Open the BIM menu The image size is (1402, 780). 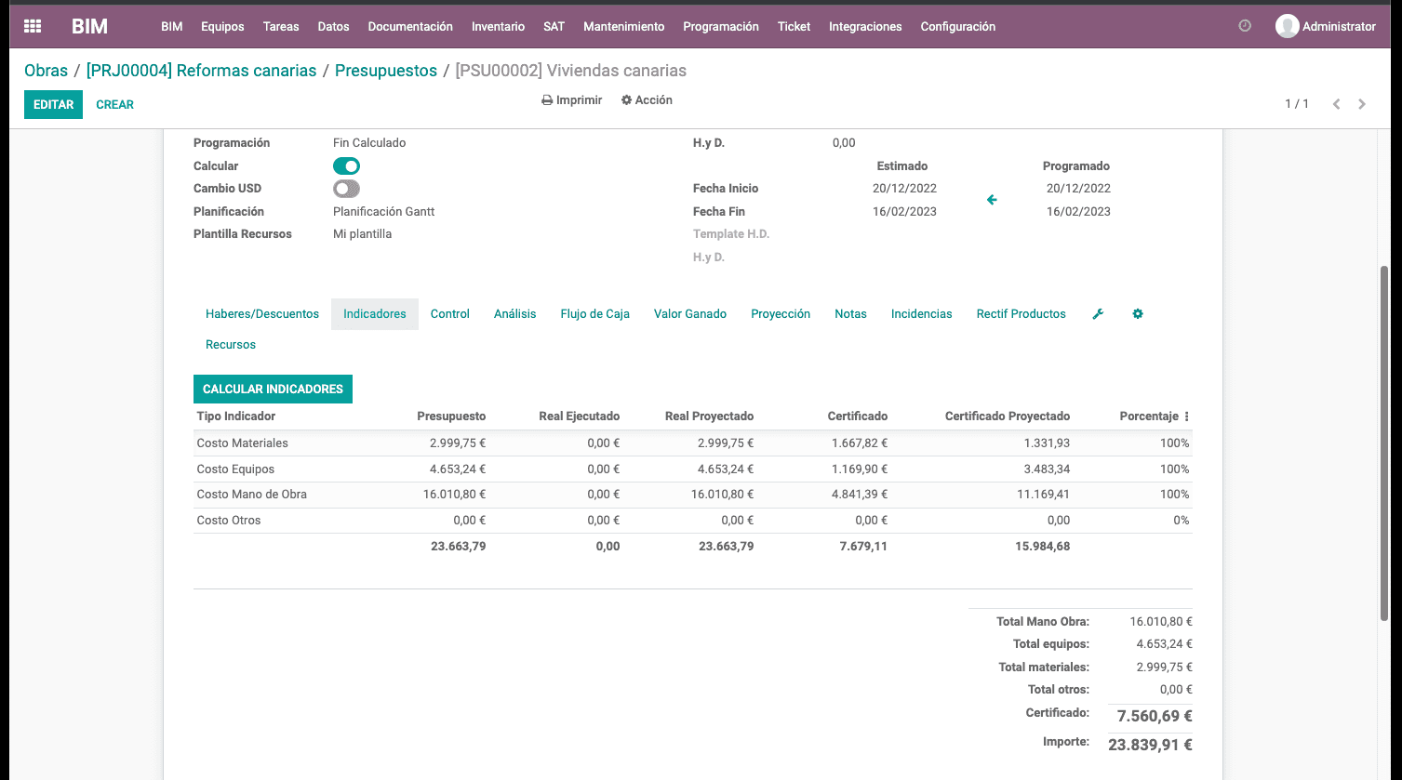(172, 26)
